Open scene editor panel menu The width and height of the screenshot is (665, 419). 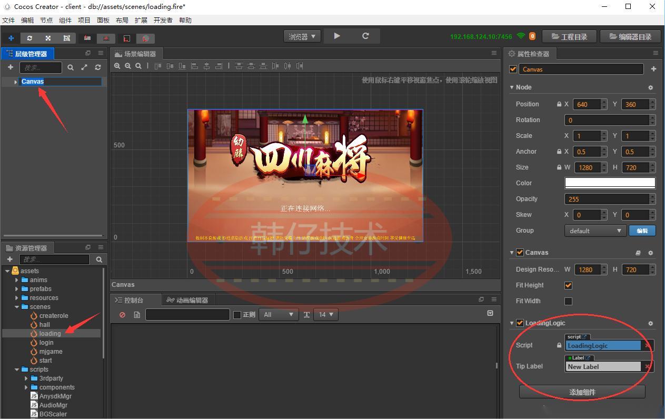[494, 53]
